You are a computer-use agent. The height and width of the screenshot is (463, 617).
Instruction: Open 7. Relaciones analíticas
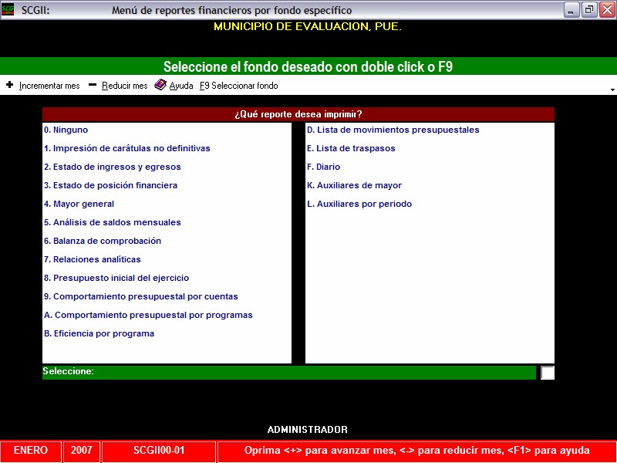[92, 259]
